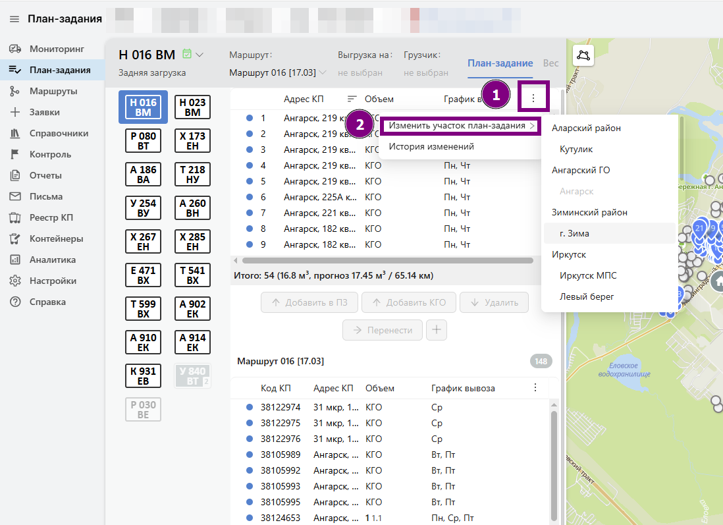
Task: Click the polygon draw tool on map
Action: (583, 56)
